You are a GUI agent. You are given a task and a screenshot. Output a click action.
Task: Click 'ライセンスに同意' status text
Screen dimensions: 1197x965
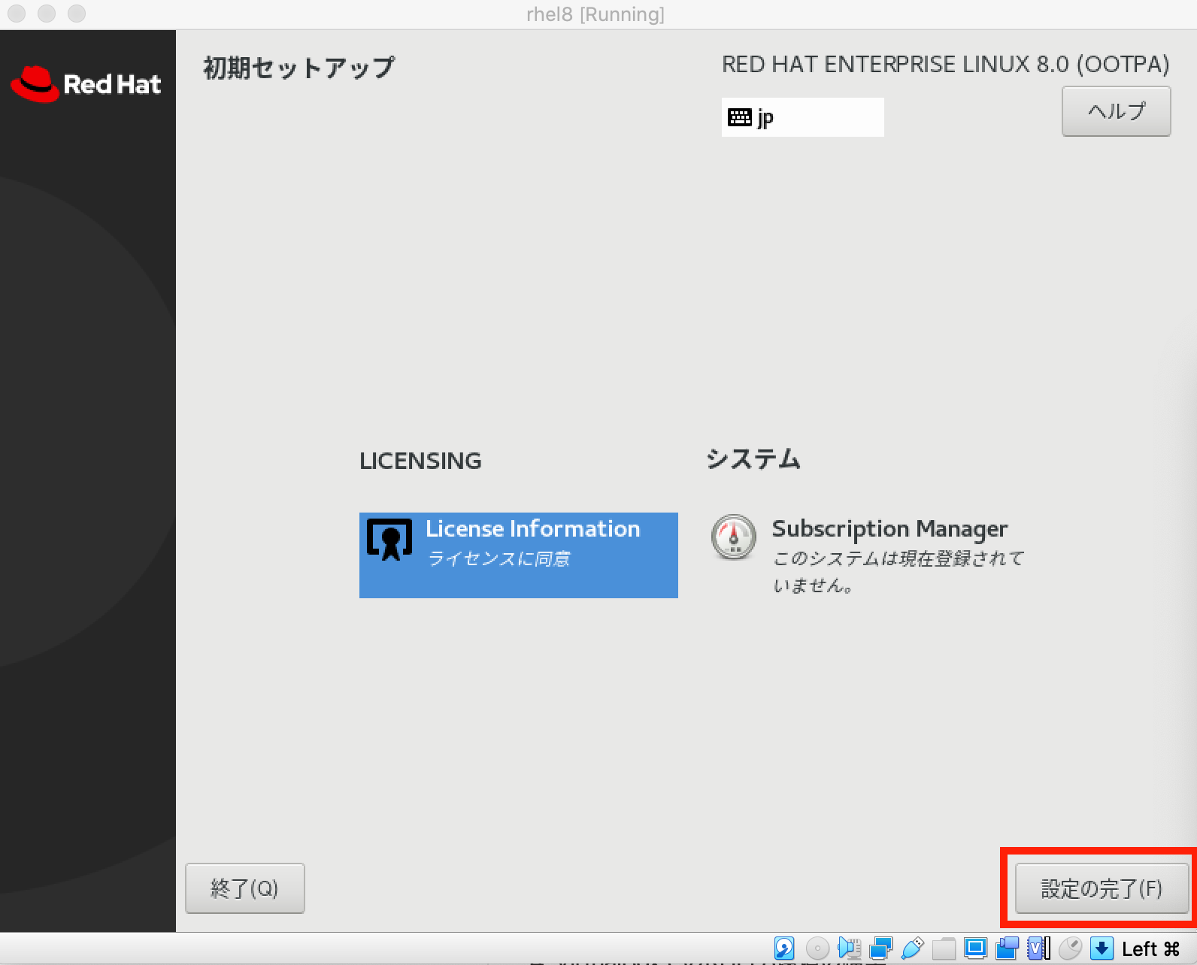(x=498, y=558)
